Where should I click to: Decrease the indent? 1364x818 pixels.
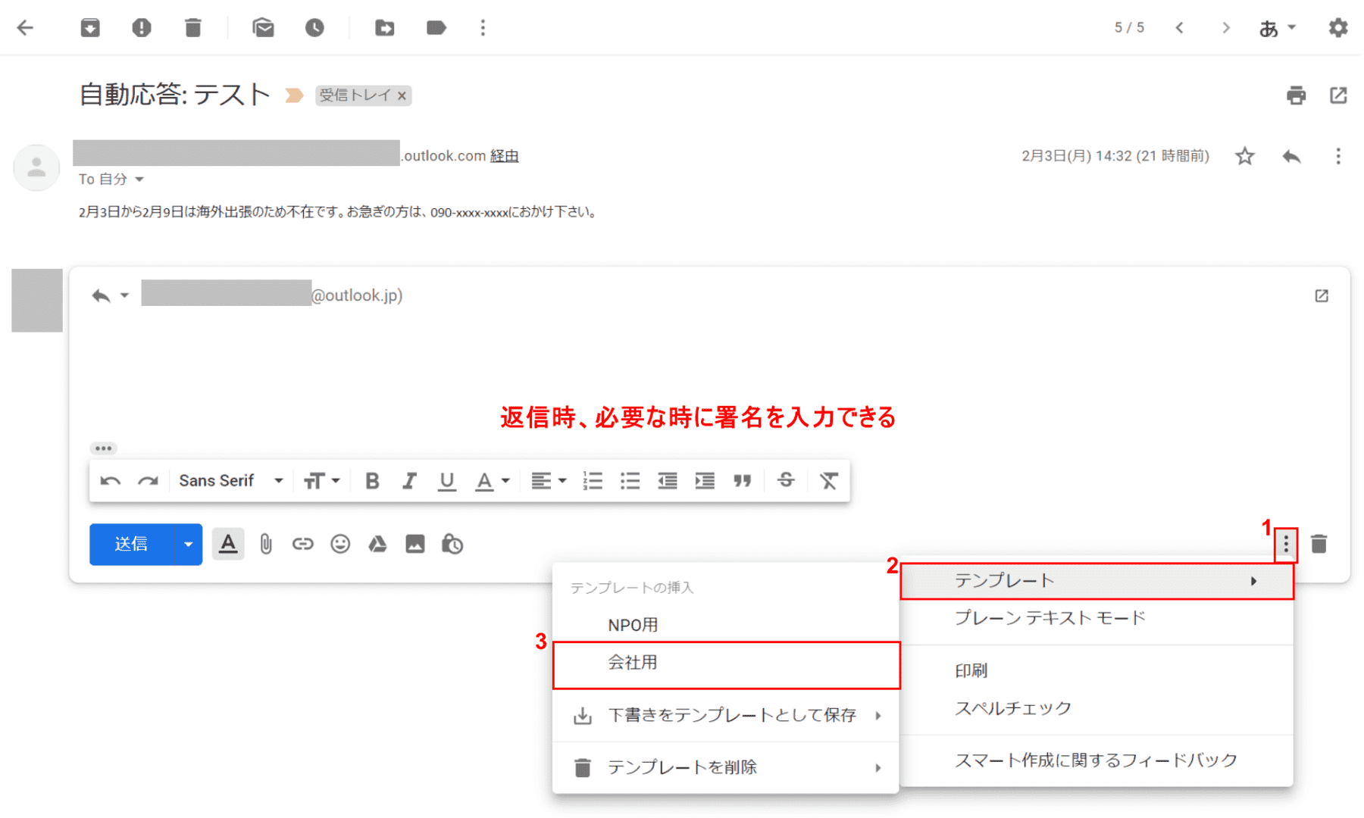[668, 481]
